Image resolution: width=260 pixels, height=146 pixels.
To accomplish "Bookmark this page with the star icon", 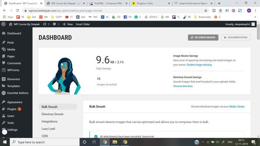I will pos(206,11).
